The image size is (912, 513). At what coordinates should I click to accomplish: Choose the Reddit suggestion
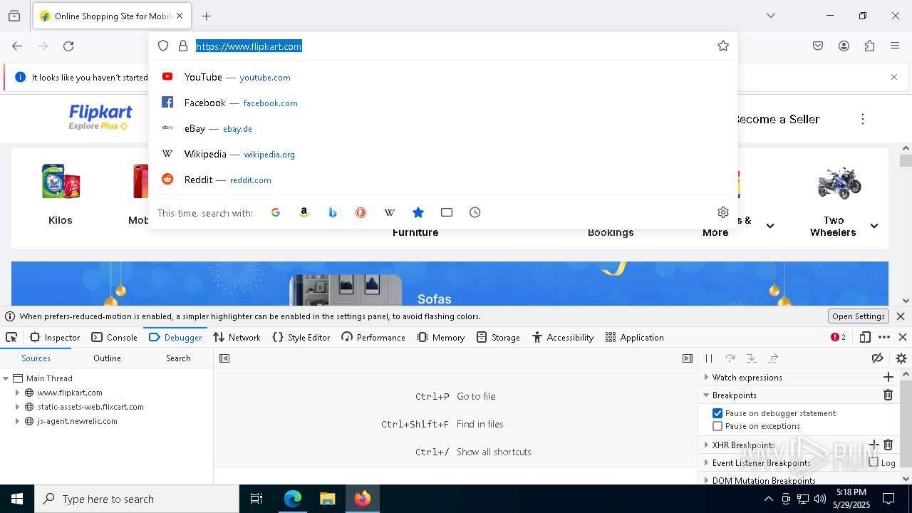tap(443, 180)
